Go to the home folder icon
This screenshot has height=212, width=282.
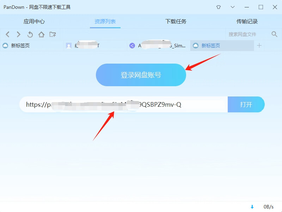[41, 34]
